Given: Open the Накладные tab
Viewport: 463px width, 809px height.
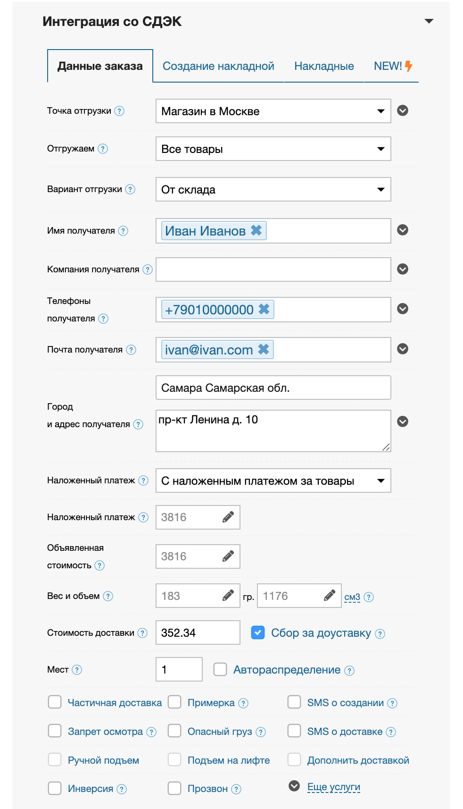Looking at the screenshot, I should tap(324, 66).
